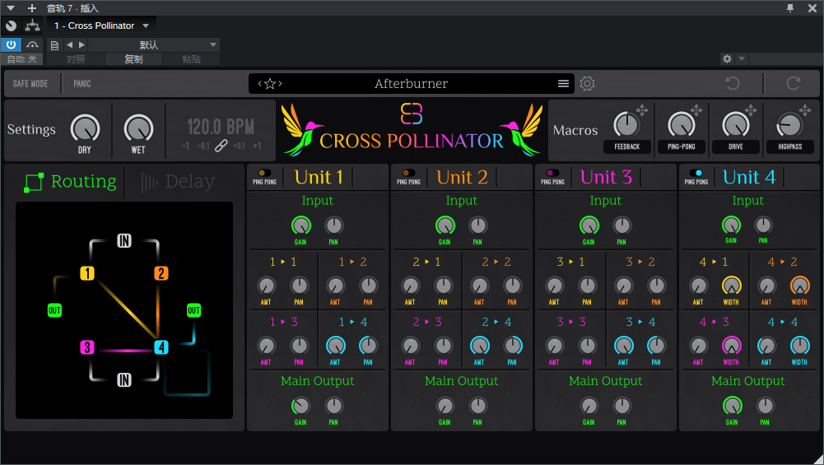
Task: Open the host gear settings icon
Action: [728, 59]
